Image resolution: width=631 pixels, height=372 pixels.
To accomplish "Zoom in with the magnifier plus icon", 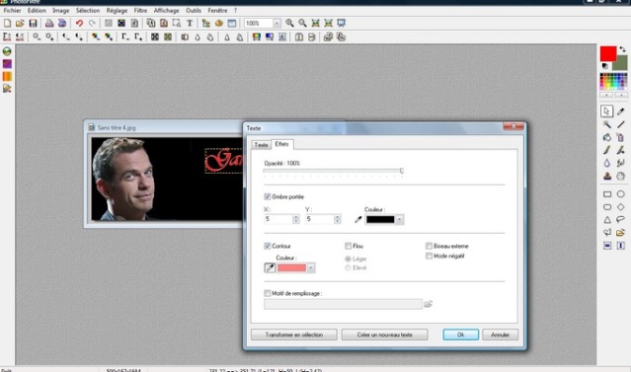I will tap(289, 24).
